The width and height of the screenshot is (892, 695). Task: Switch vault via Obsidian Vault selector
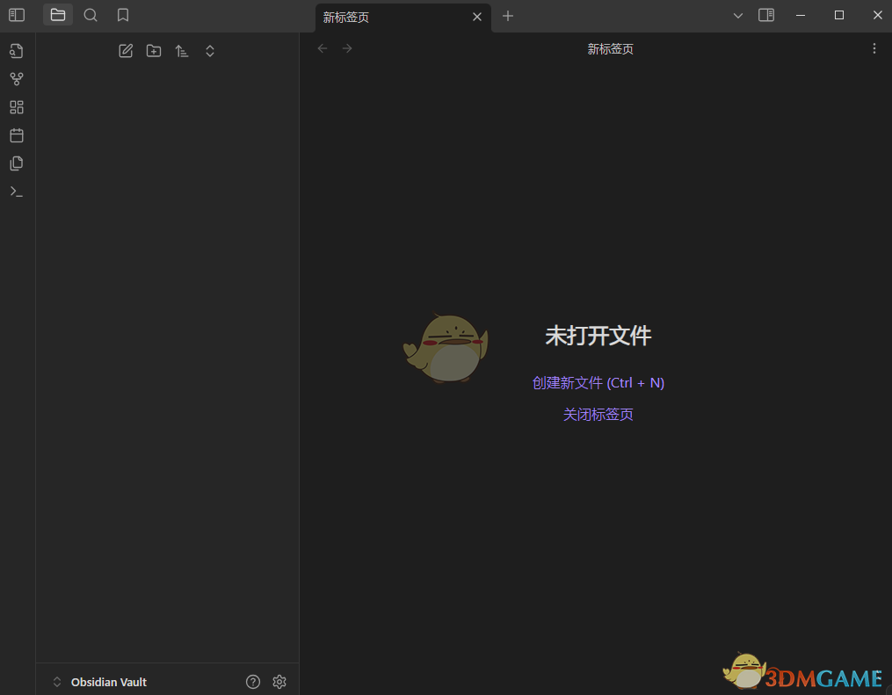[99, 682]
